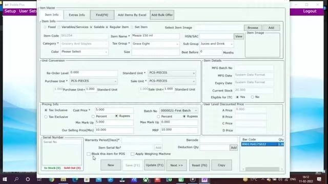Open the Find(F4) tab

[x=102, y=15]
